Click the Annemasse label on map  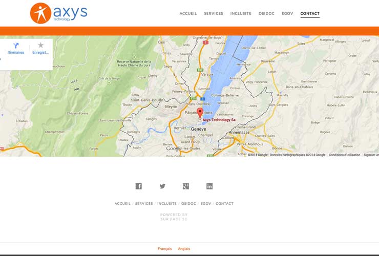239,133
